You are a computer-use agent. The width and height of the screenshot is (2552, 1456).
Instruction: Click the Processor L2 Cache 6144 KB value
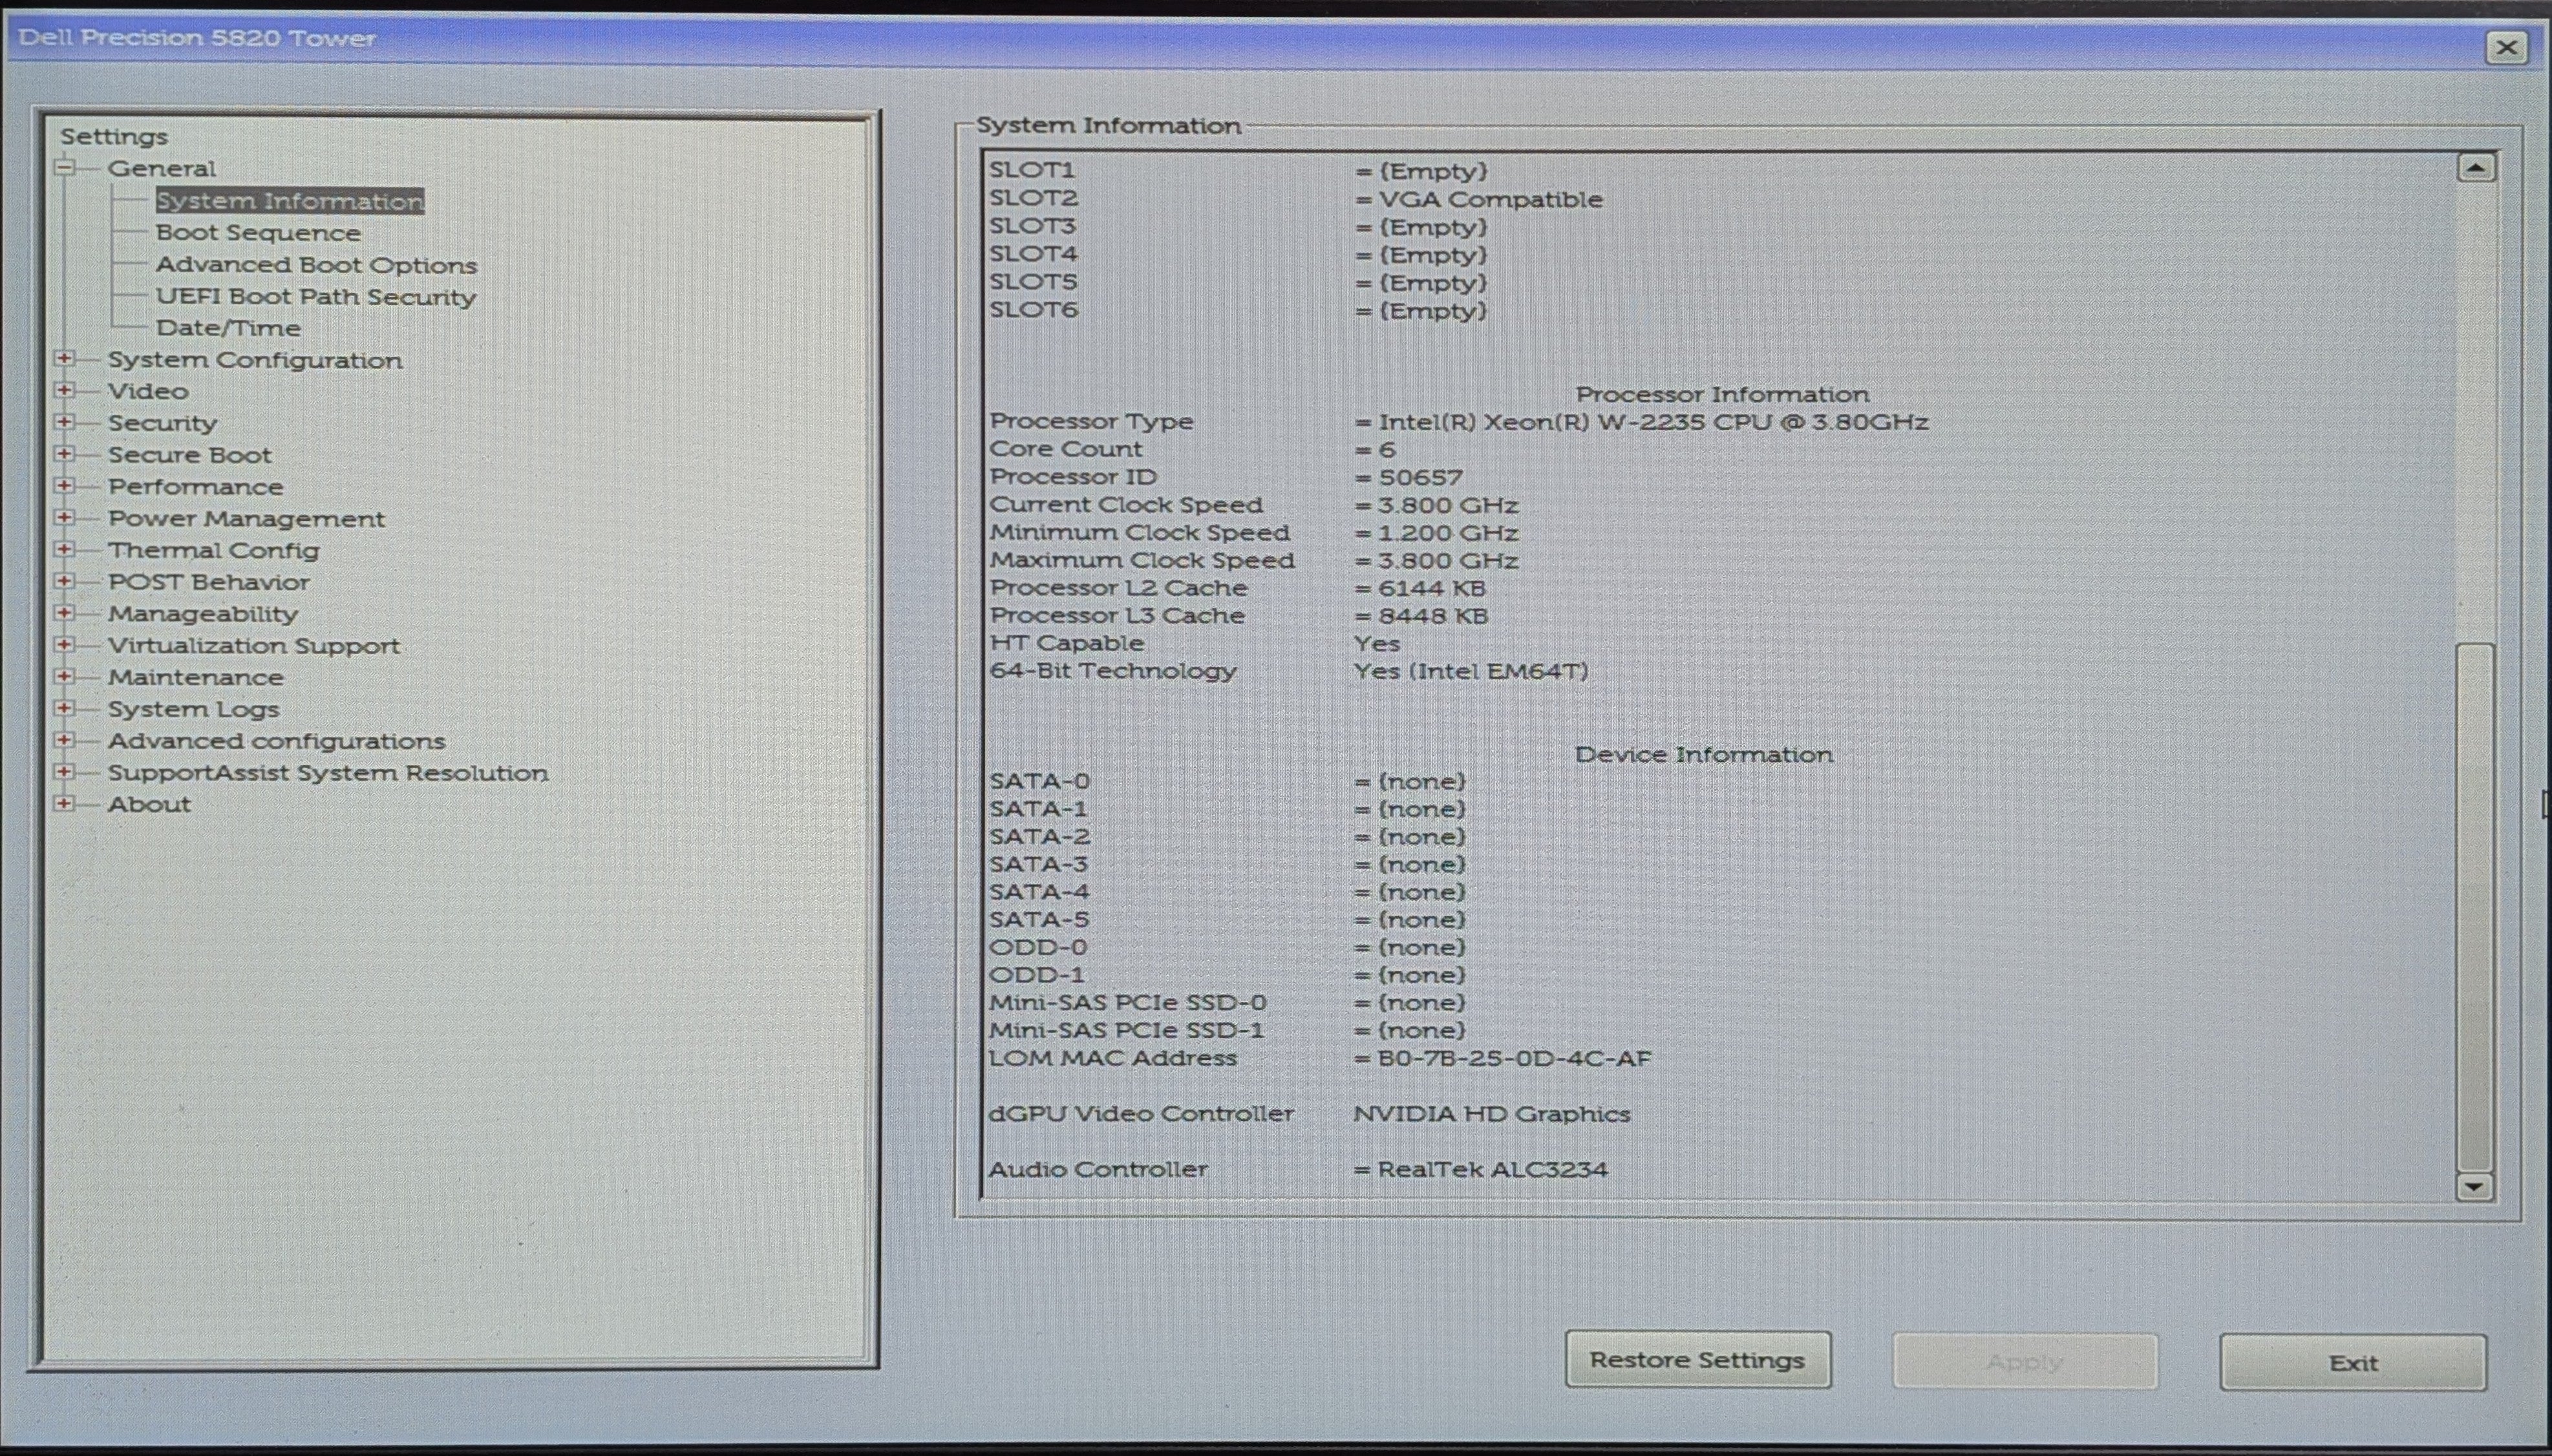pos(1432,588)
